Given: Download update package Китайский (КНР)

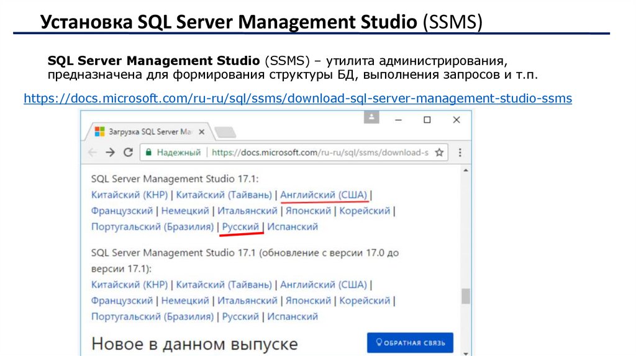Looking at the screenshot, I should (129, 285).
